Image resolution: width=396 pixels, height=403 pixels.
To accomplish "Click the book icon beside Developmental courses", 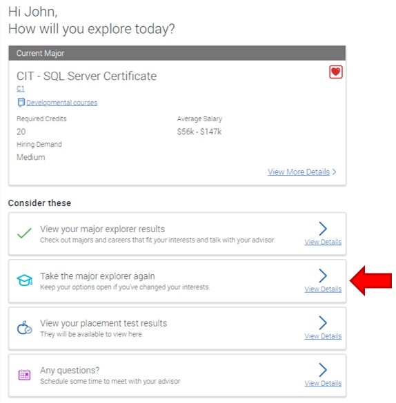I will pyautogui.click(x=21, y=102).
